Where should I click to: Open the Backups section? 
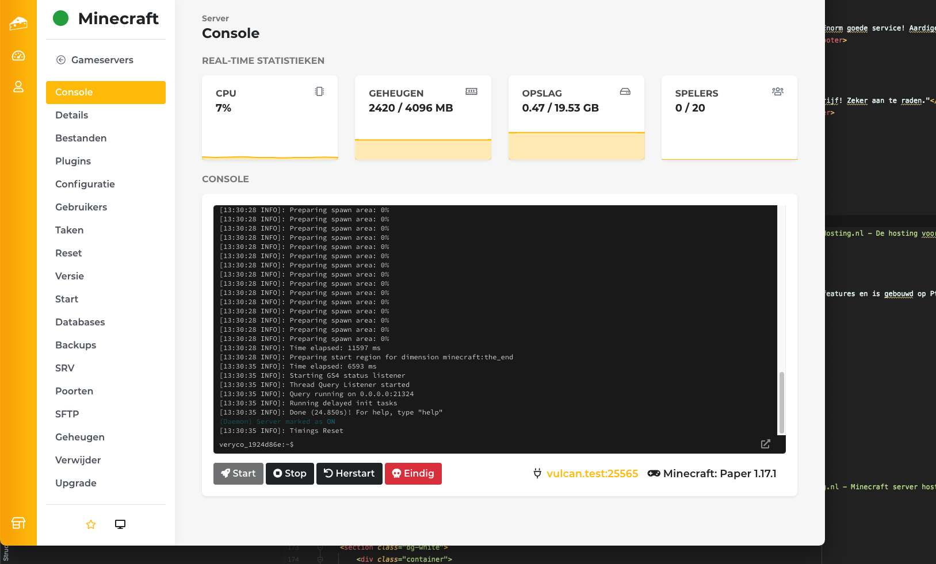coord(76,345)
